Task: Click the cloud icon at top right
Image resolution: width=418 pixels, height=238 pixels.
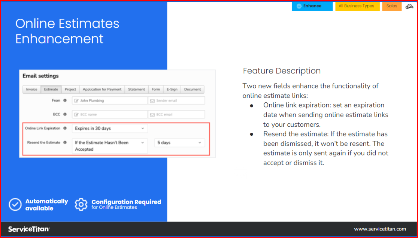Action: click(409, 7)
